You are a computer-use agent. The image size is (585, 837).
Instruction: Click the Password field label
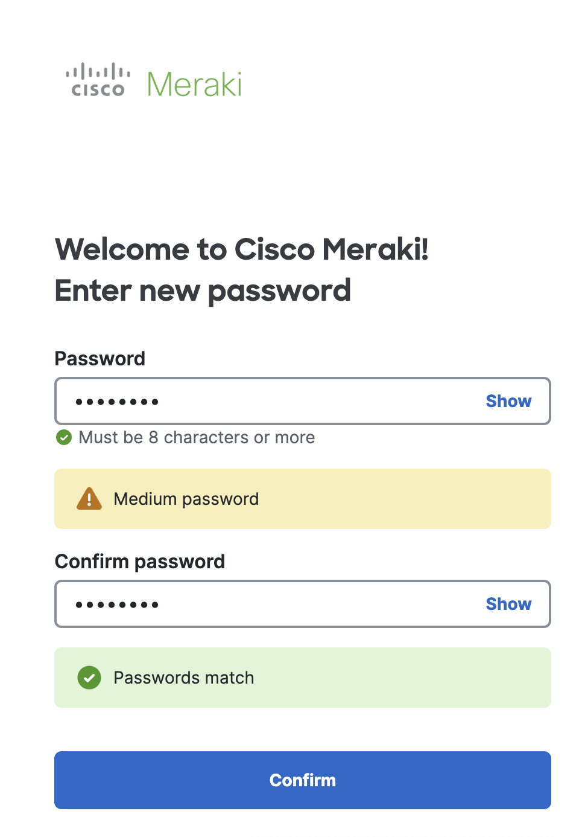coord(100,359)
